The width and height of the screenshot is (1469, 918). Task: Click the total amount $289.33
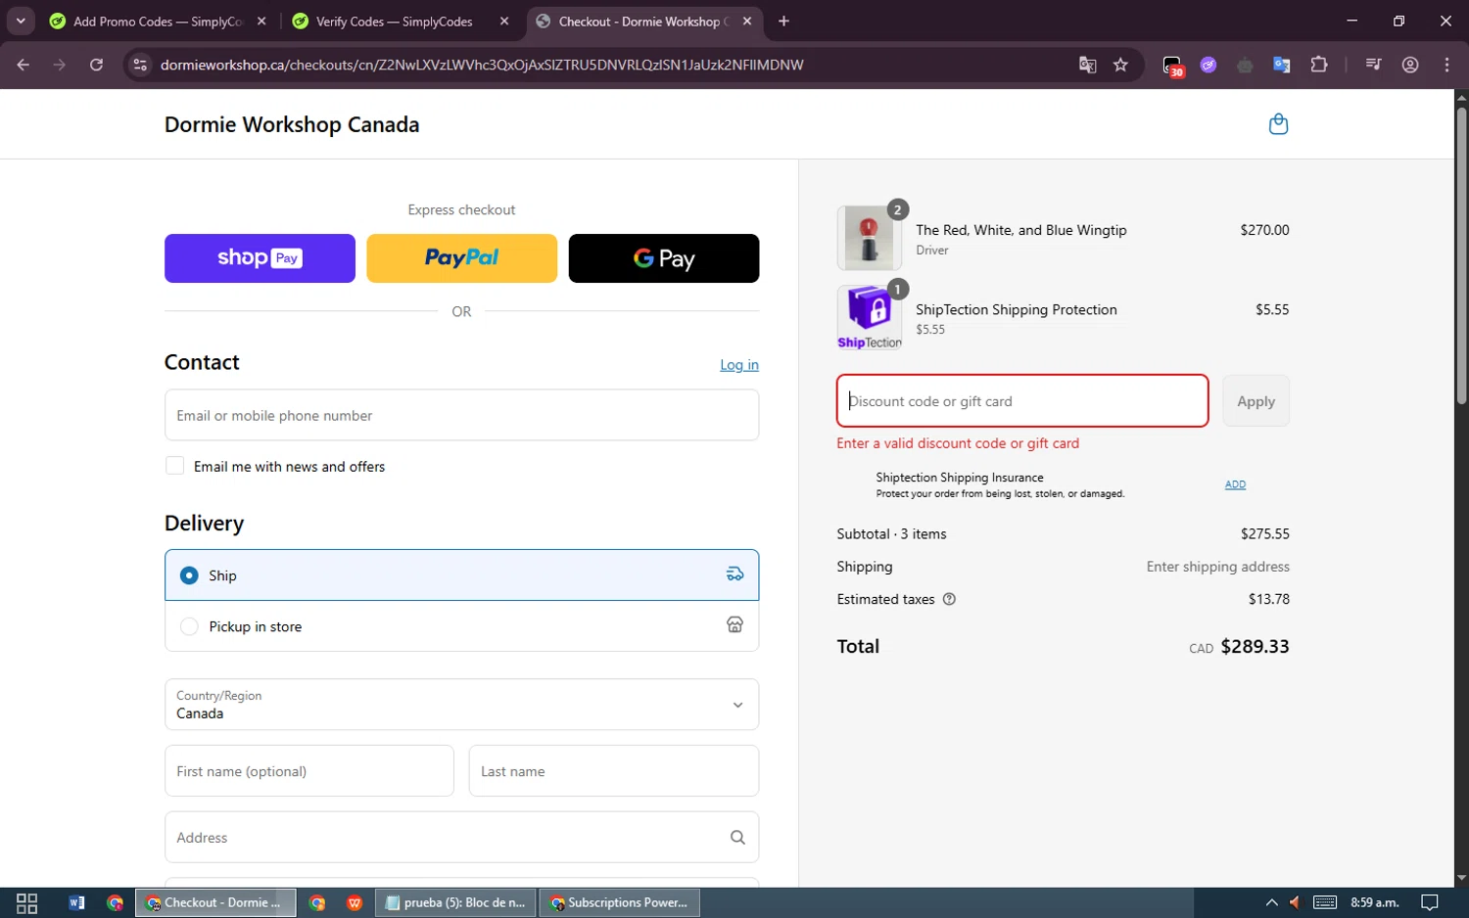pos(1255,646)
